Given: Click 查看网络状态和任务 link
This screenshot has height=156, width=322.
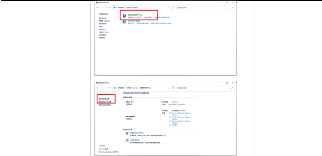Looking at the screenshot, I should tap(135, 17).
